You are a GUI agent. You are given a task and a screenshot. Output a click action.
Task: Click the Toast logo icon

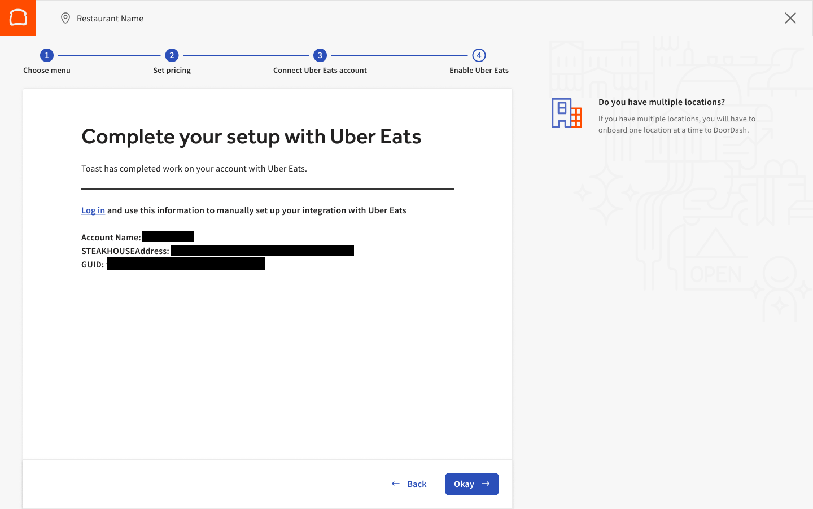pyautogui.click(x=18, y=17)
